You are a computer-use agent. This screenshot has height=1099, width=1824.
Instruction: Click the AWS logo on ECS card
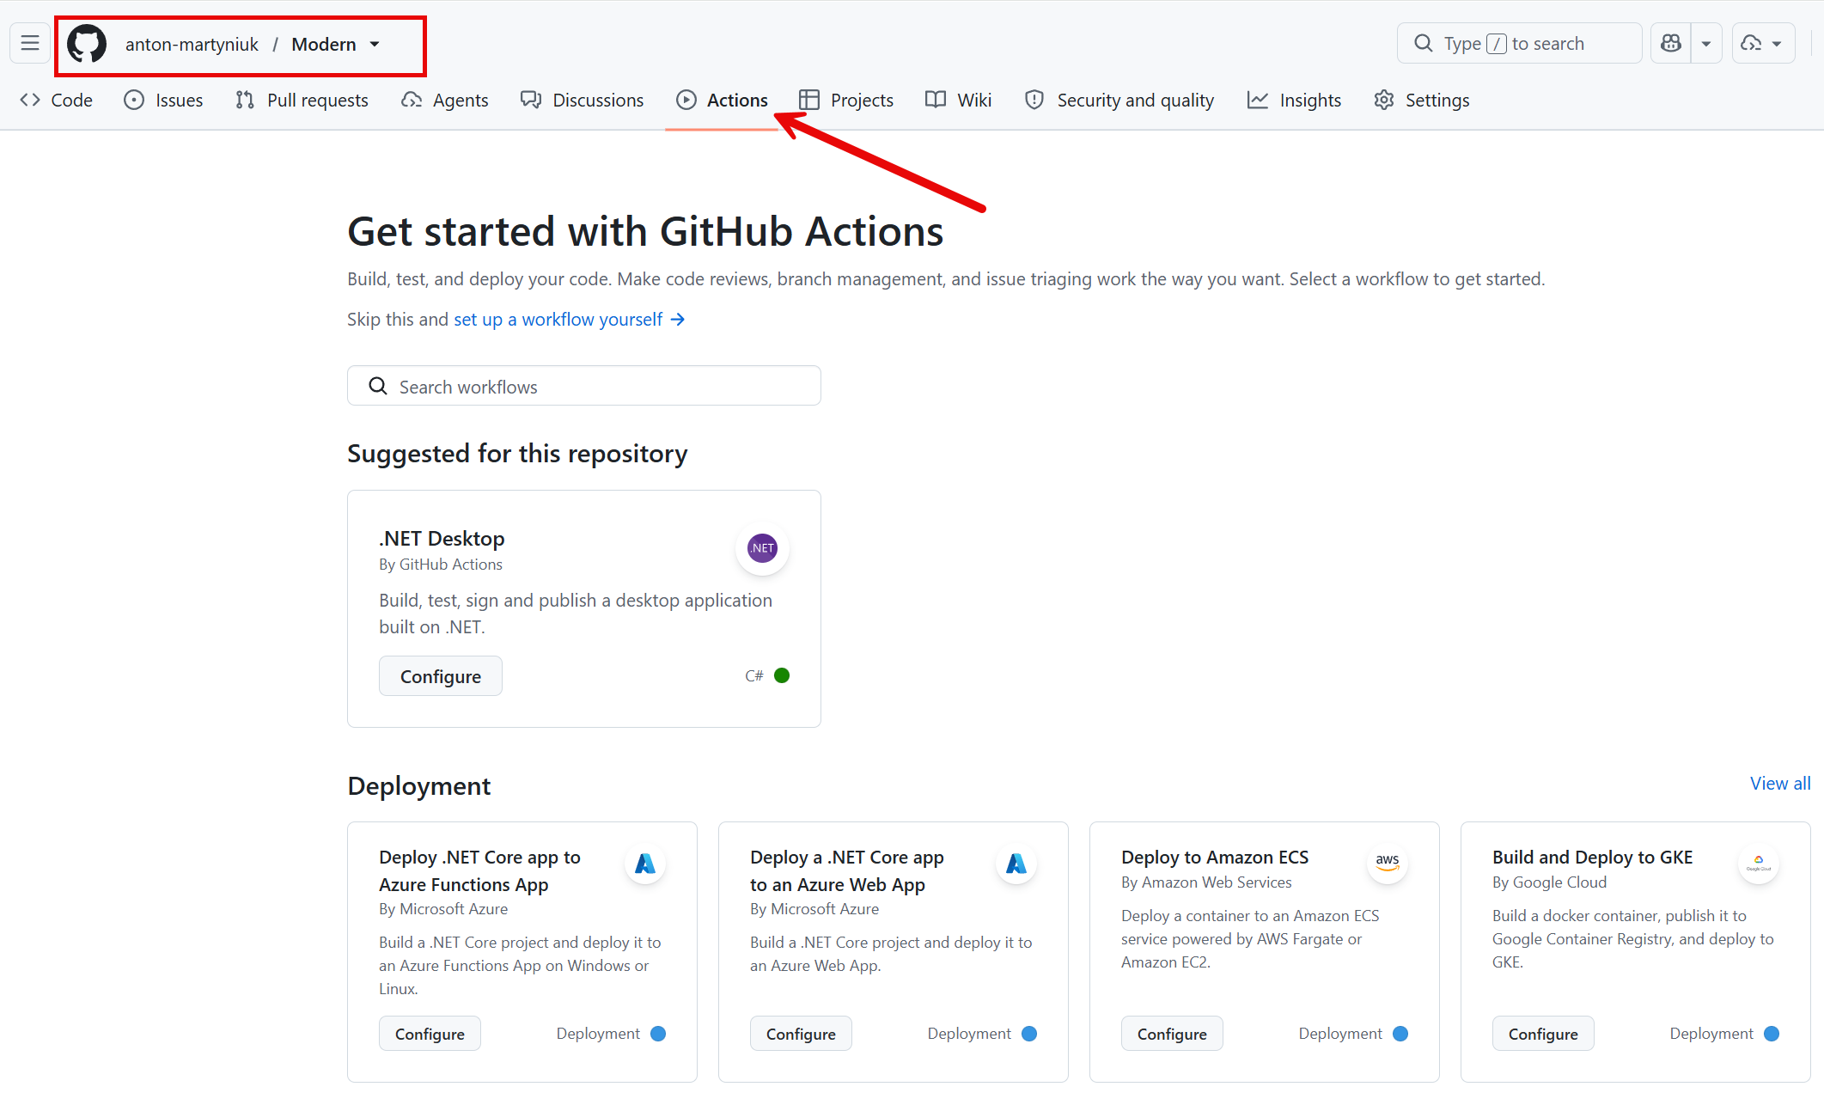tap(1388, 863)
